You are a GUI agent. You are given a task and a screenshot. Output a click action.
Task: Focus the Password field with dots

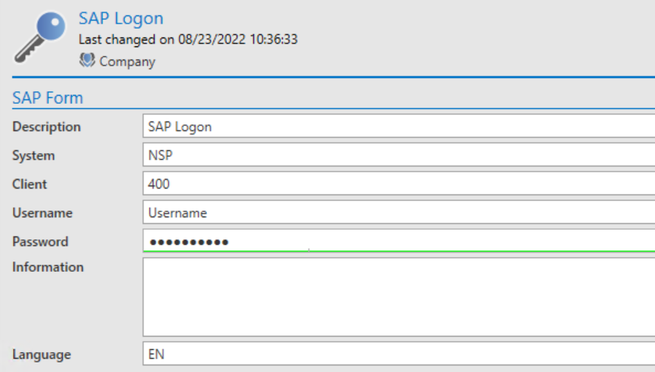[x=399, y=241]
